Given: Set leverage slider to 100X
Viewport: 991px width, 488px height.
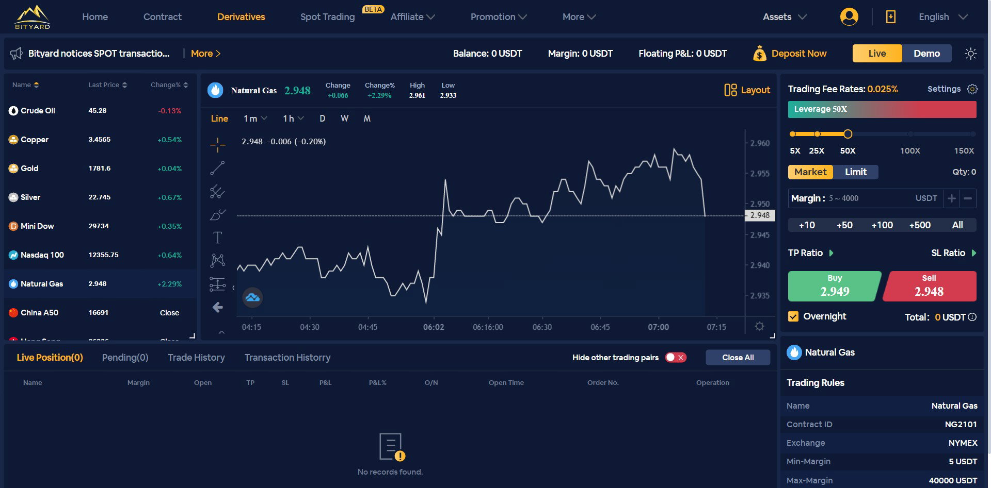Looking at the screenshot, I should 910,134.
